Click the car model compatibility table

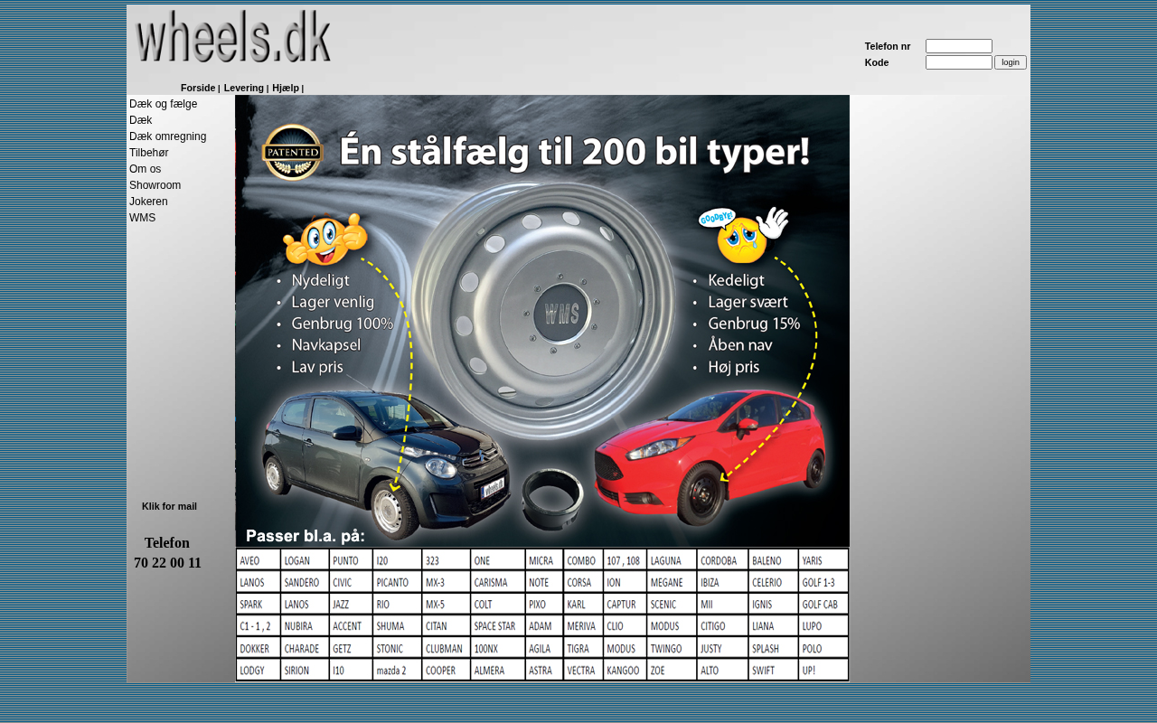pyautogui.click(x=542, y=615)
